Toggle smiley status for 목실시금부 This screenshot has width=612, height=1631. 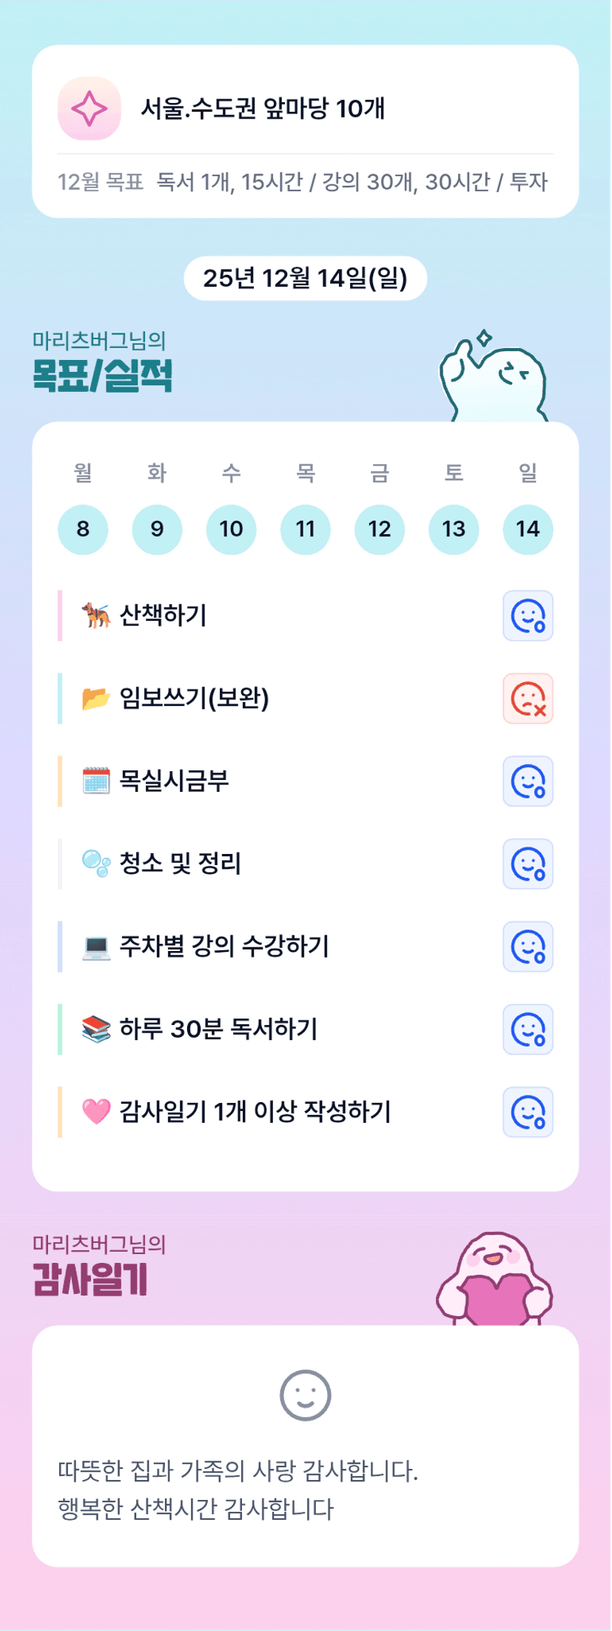pos(528,781)
